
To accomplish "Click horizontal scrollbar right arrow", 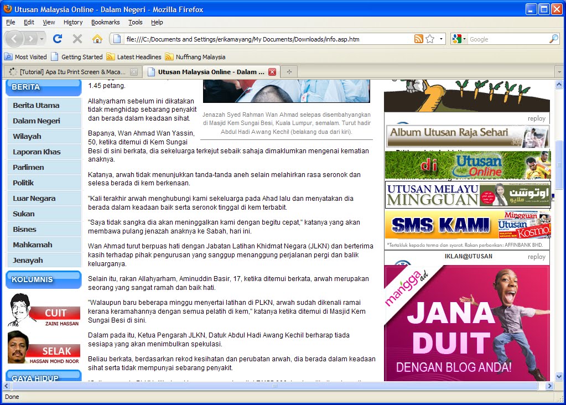I will click(549, 386).
